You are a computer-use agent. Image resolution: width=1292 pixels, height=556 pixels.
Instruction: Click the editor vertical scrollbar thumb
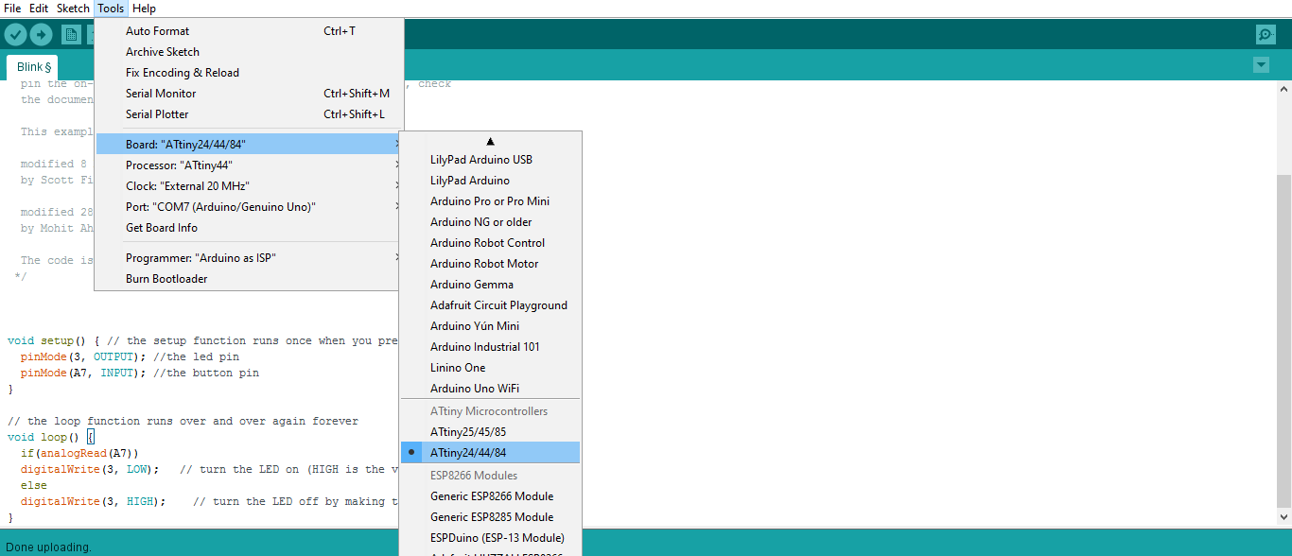tap(1283, 341)
